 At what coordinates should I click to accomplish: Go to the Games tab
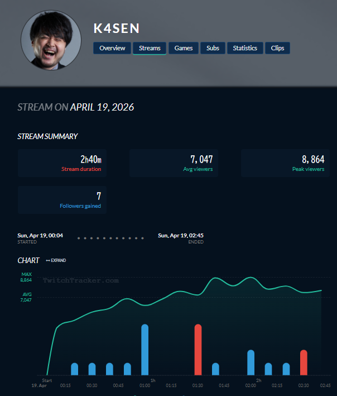pyautogui.click(x=184, y=48)
